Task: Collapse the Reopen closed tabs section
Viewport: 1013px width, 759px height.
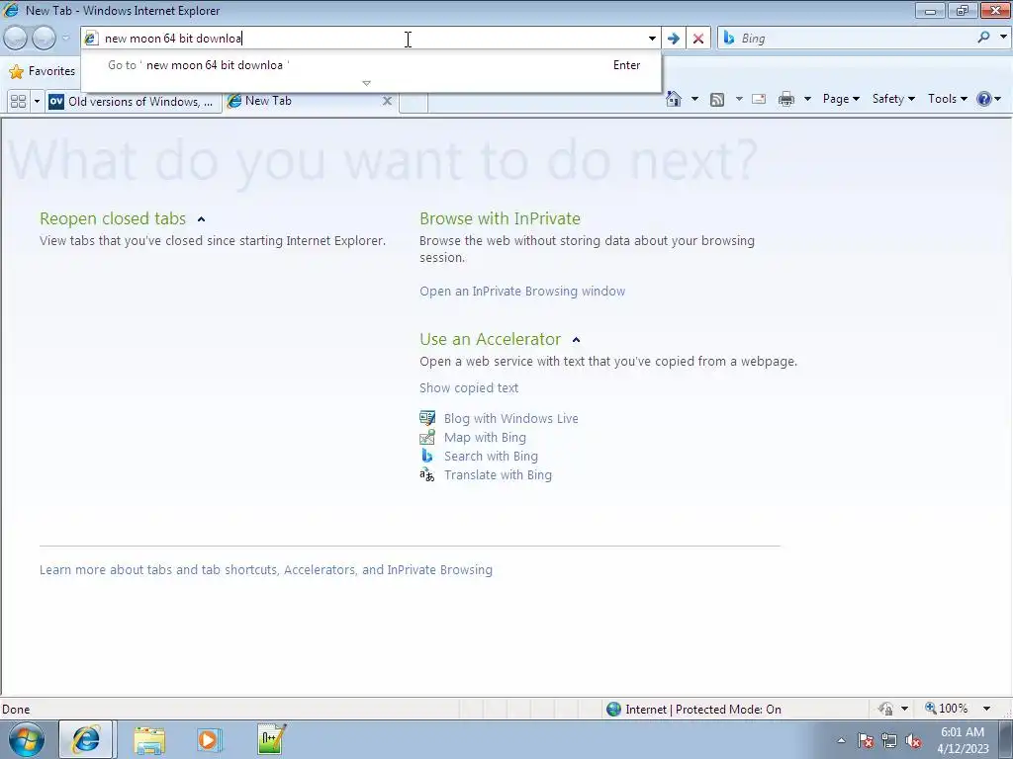Action: (201, 219)
